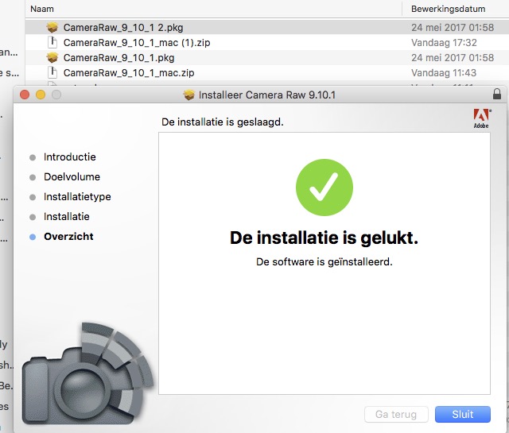The height and width of the screenshot is (433, 509).
Task: Click the Adobe logo icon
Action: coord(482,118)
